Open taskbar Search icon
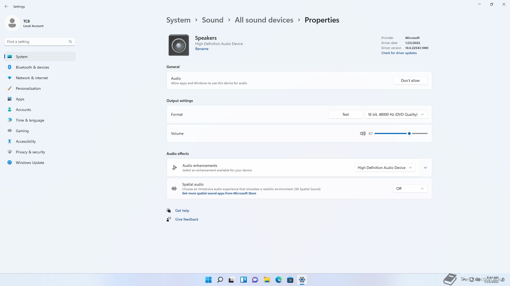The image size is (510, 286). pos(220,280)
